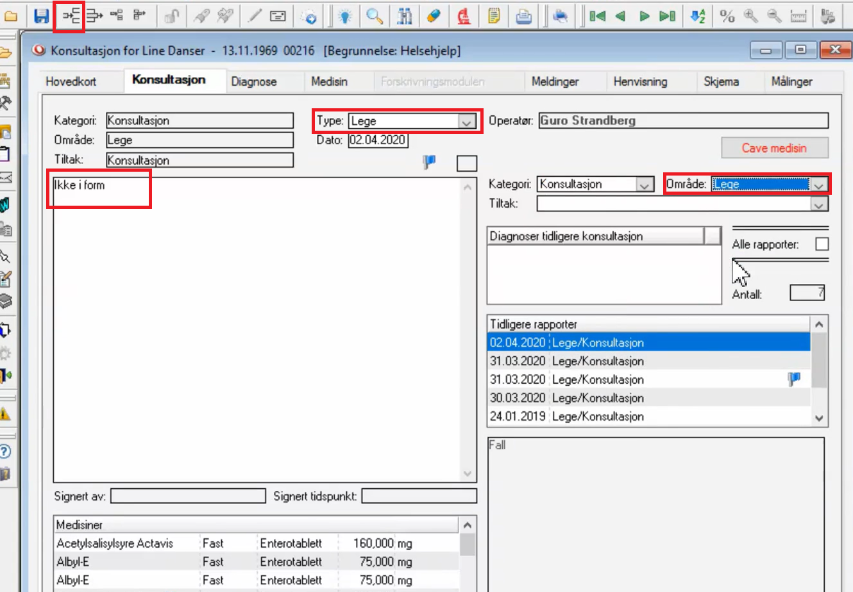This screenshot has height=592, width=853.
Task: Click the yellow folder open icon in top toolbar
Action: tap(11, 16)
